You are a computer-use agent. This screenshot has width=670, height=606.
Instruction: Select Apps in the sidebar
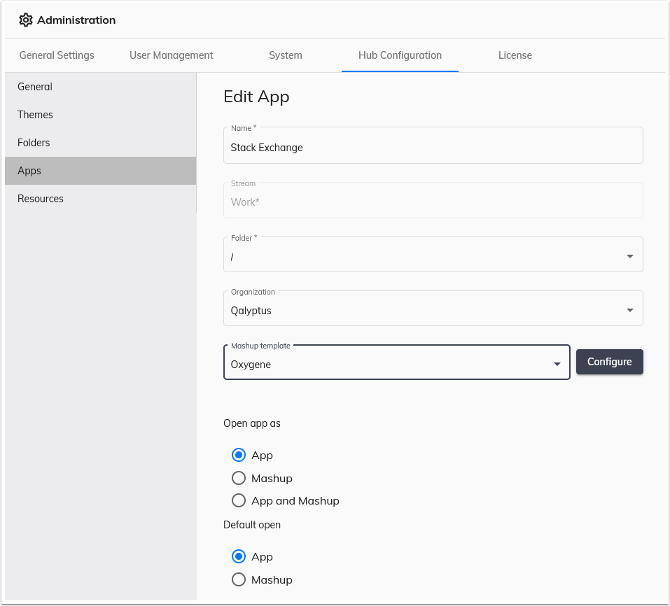click(29, 170)
